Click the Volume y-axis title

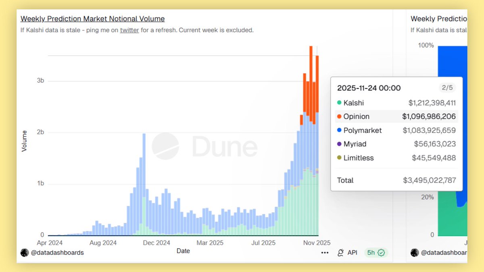tap(24, 141)
